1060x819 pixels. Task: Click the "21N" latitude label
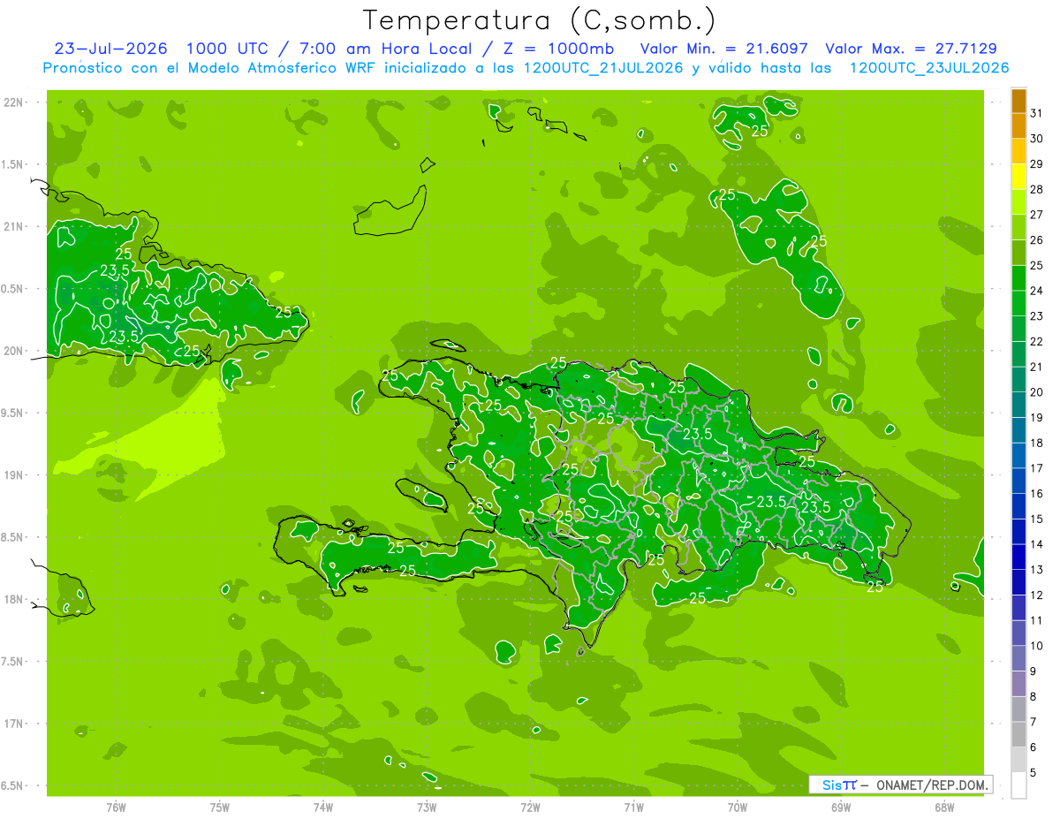pyautogui.click(x=12, y=226)
